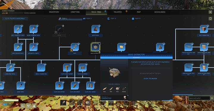The height and width of the screenshot is (111, 214).
Task: Click the water droplet status icon
Action: click(34, 106)
